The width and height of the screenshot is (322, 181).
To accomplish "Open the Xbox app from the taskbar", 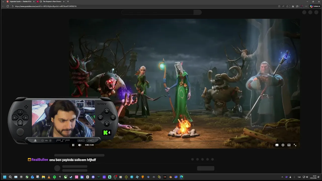I will (x=65, y=177).
